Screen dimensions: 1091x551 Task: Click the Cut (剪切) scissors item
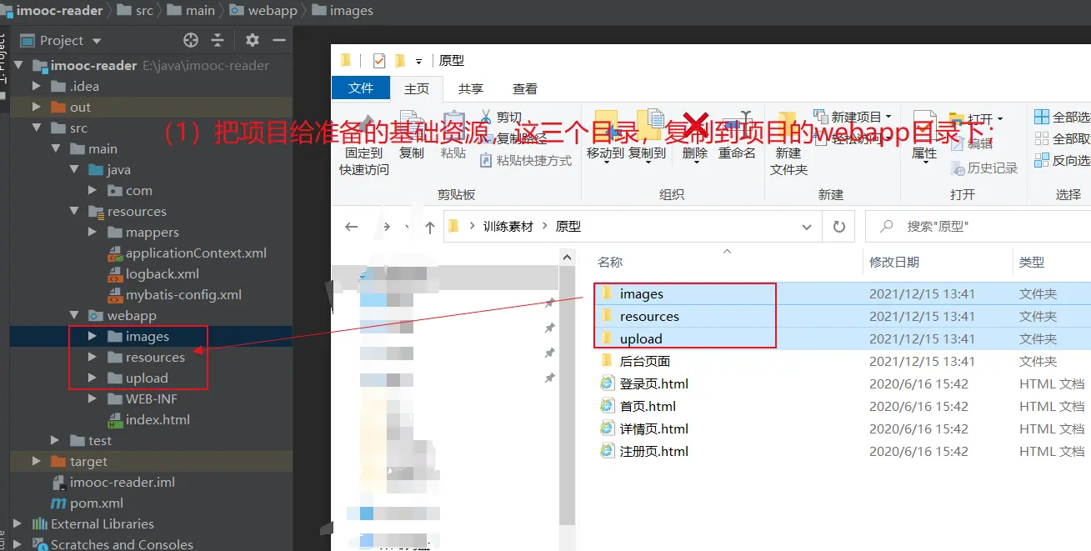[x=500, y=118]
